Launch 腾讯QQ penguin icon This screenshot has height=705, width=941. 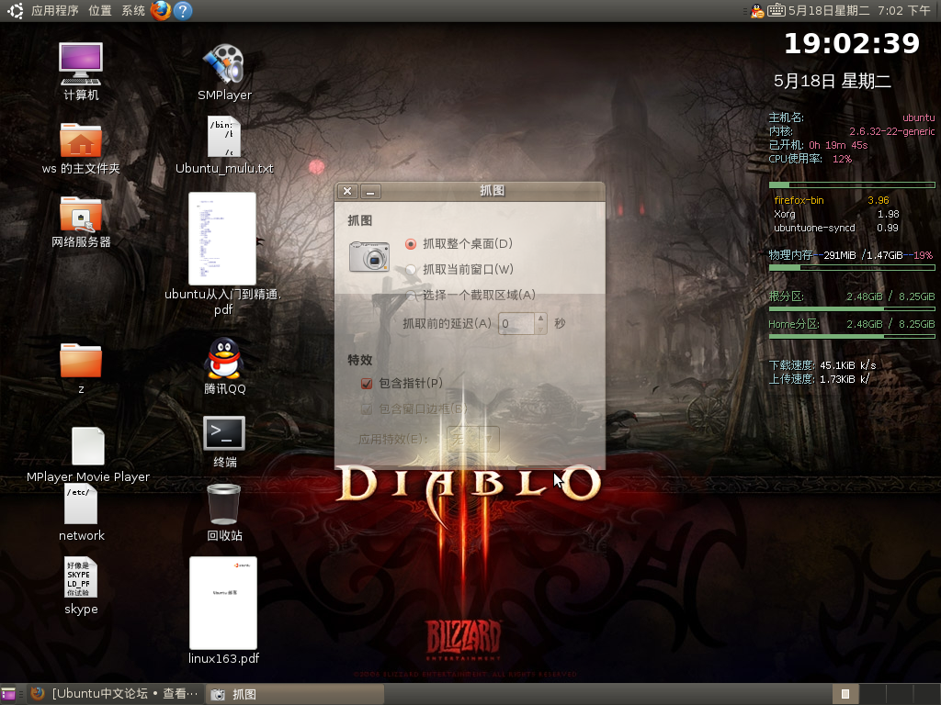[x=224, y=359]
